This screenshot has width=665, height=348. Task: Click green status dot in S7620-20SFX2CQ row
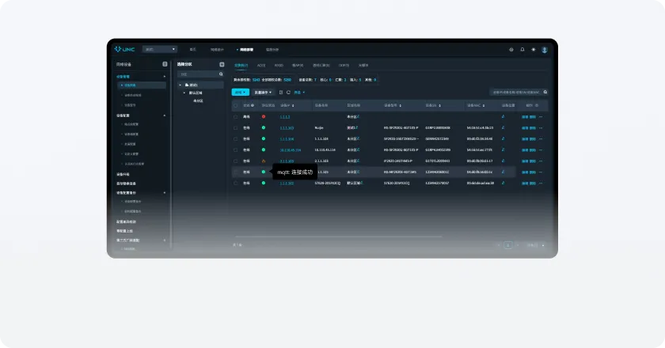[x=264, y=183]
